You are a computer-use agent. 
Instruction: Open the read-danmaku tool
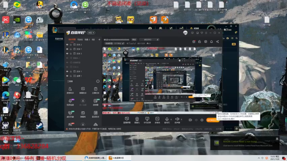(x=95, y=102)
